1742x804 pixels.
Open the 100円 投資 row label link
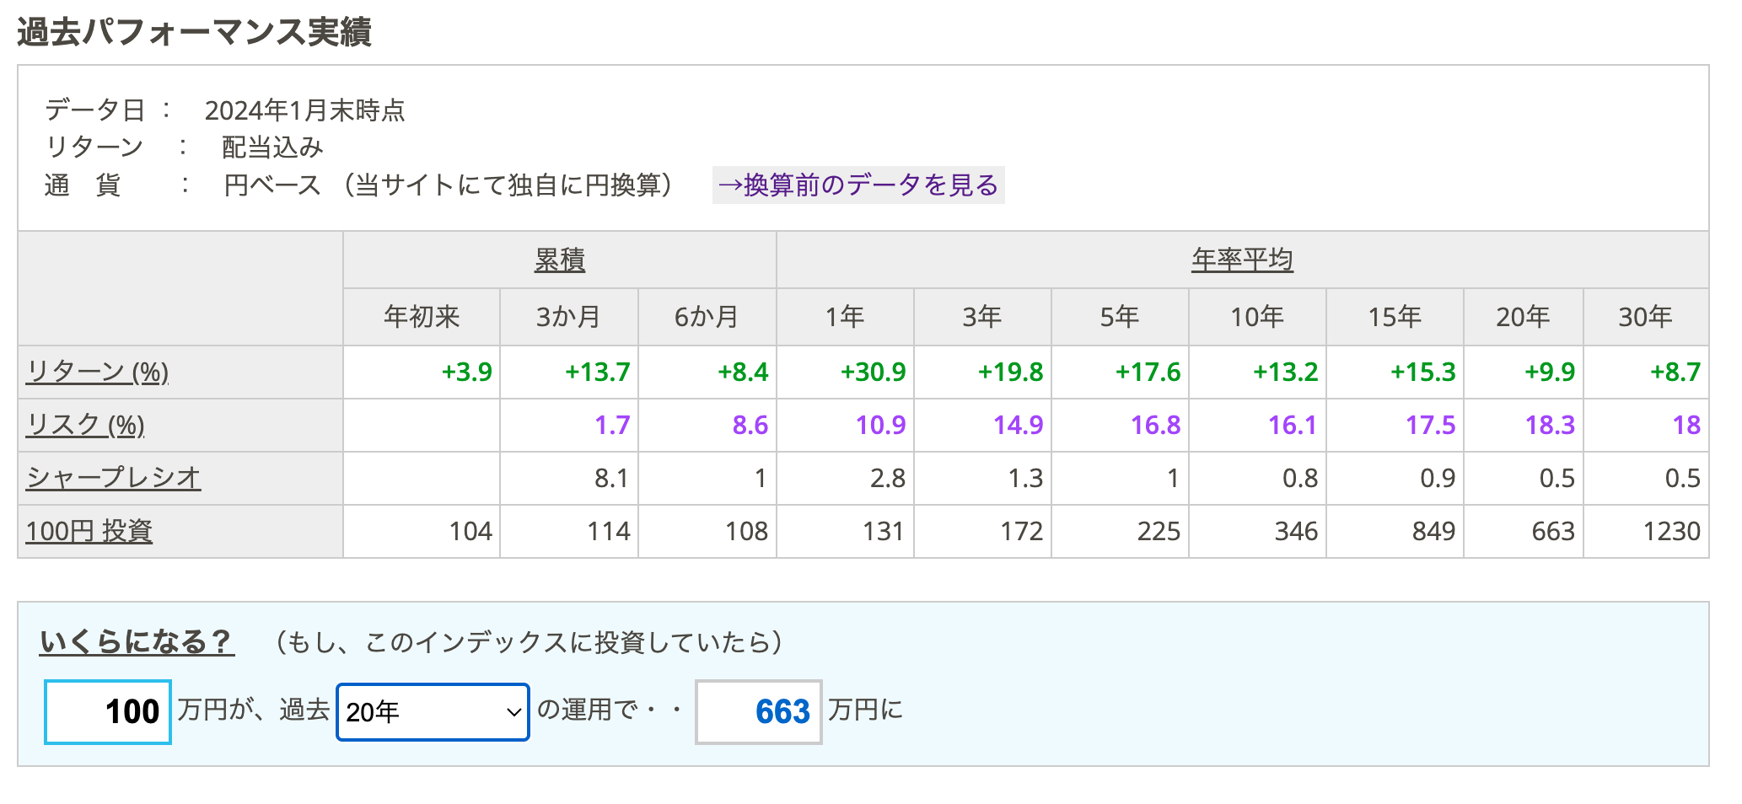89,531
